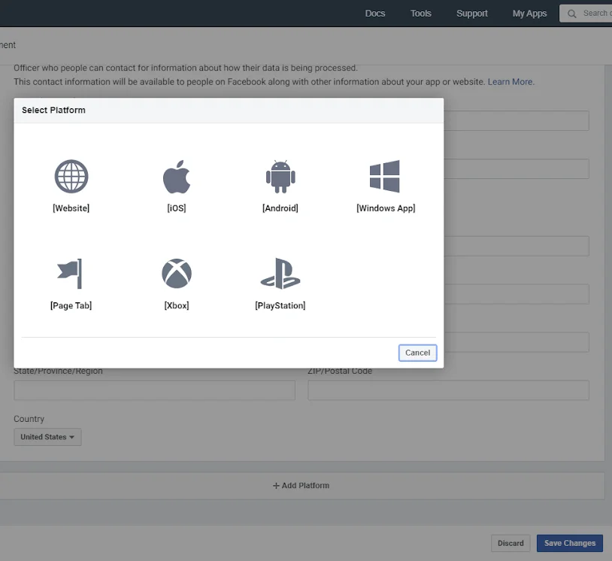Choose the iOS Apple logo icon
Screen dimensions: 612x561
point(177,177)
